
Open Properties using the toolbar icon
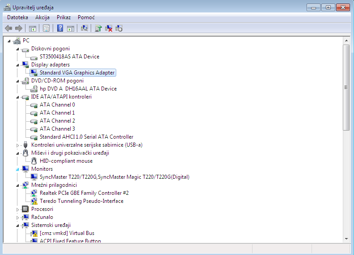point(46,28)
